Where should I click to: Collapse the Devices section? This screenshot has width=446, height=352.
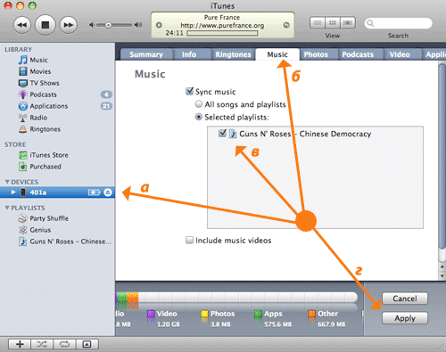pyautogui.click(x=7, y=182)
